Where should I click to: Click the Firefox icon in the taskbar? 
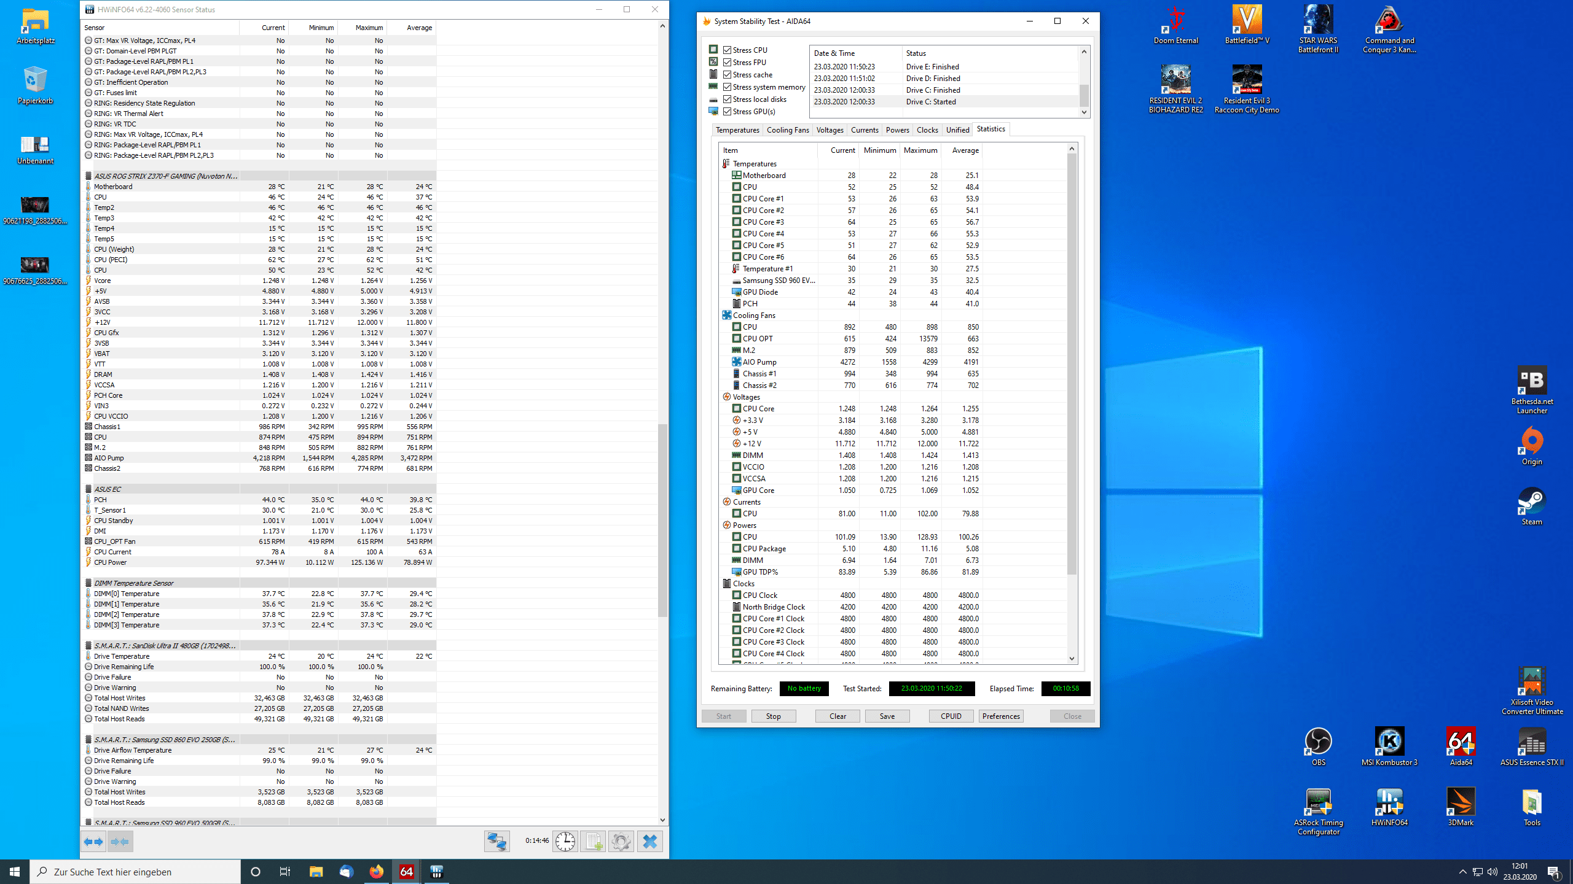click(376, 872)
